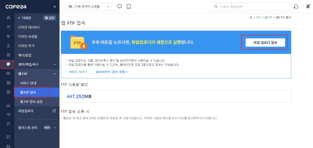Screen dimensions: 313x148
Task: Switch to desktop monitor preview icon
Action: [119, 6]
